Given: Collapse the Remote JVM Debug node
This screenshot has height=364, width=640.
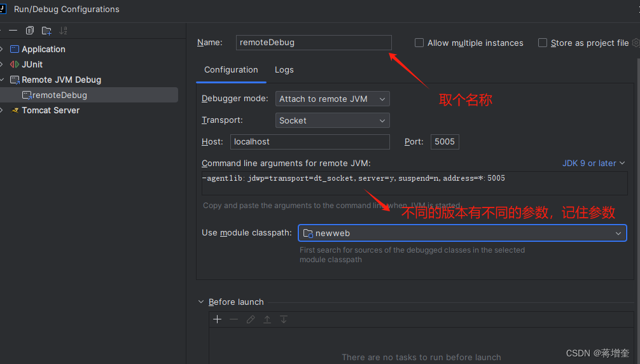Looking at the screenshot, I should click(2, 80).
